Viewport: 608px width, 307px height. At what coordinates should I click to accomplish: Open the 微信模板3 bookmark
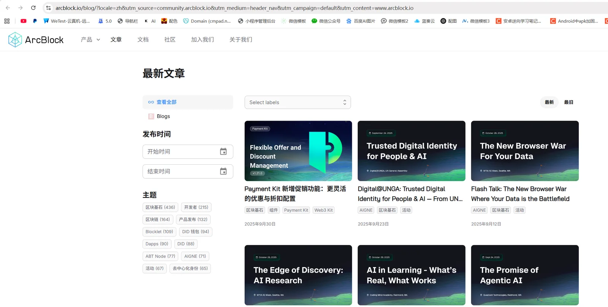pyautogui.click(x=476, y=21)
